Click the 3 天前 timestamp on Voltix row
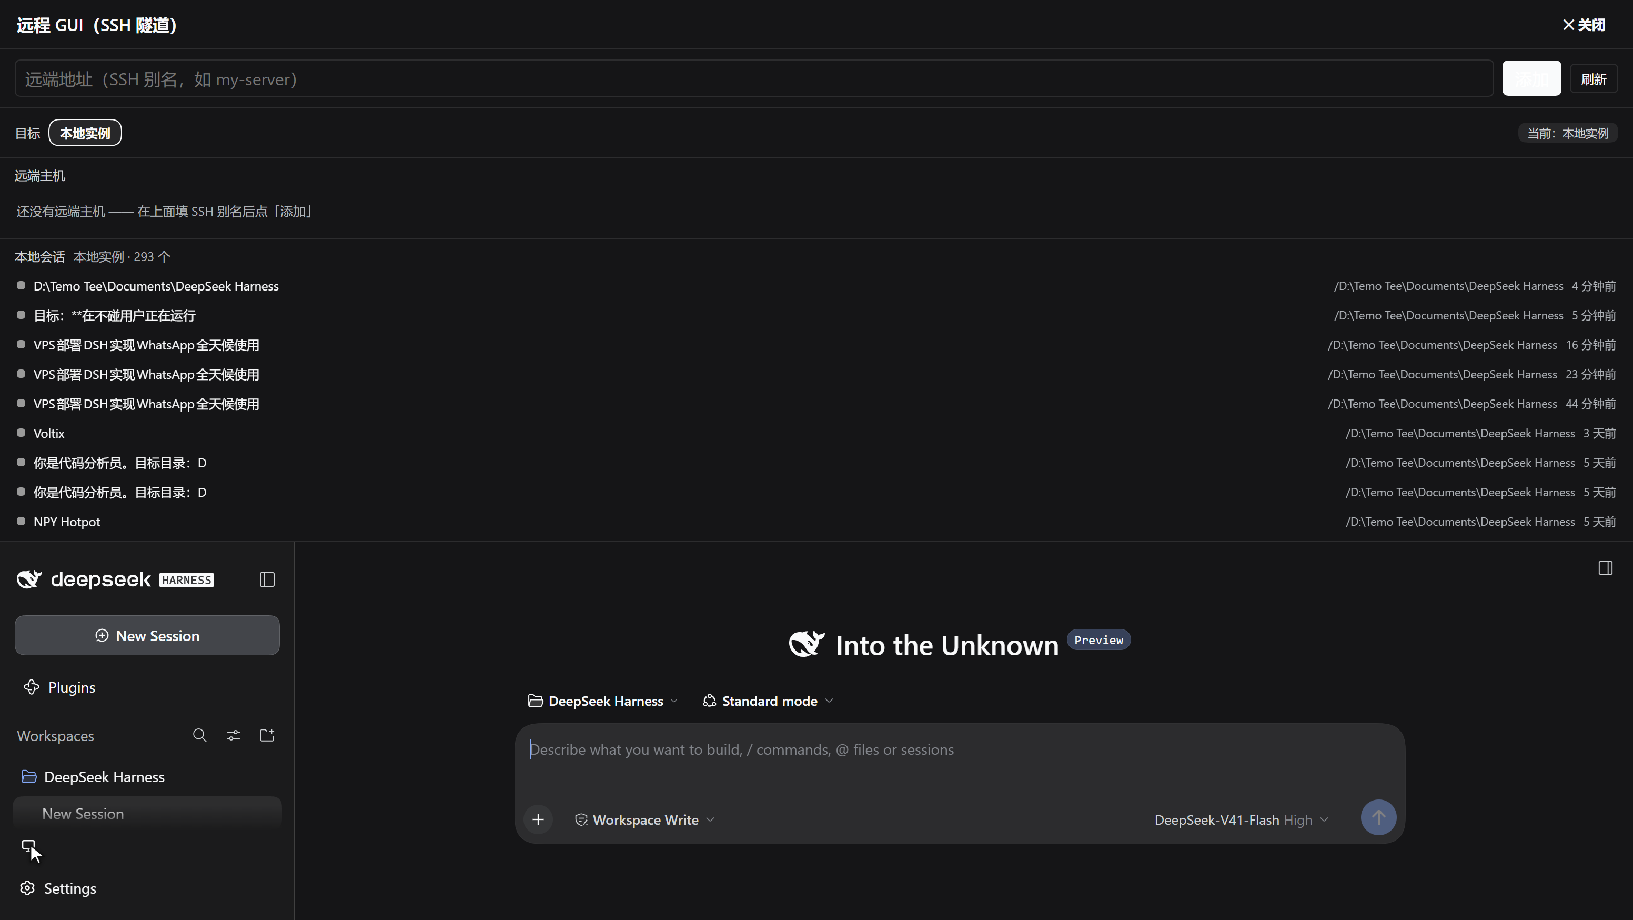Screen dimensions: 1633x920 pyautogui.click(x=1599, y=433)
